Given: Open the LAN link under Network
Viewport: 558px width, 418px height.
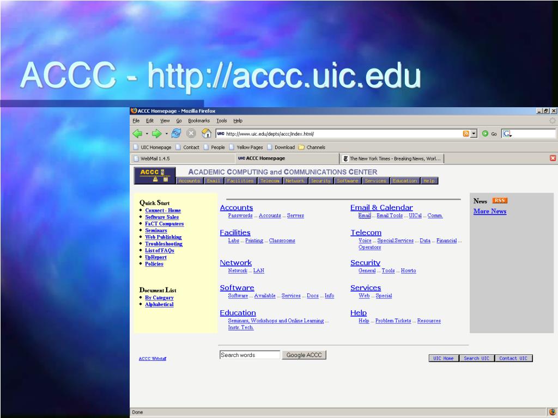Looking at the screenshot, I should pyautogui.click(x=259, y=271).
